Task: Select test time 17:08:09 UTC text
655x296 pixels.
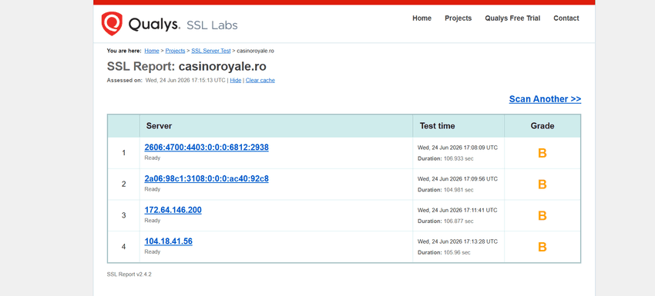Action: [x=458, y=148]
